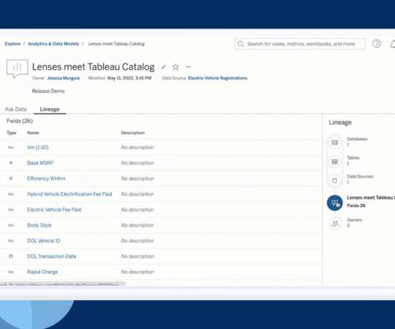Select the Databases icon in the Lineage panel
The height and width of the screenshot is (329, 395).
point(335,143)
